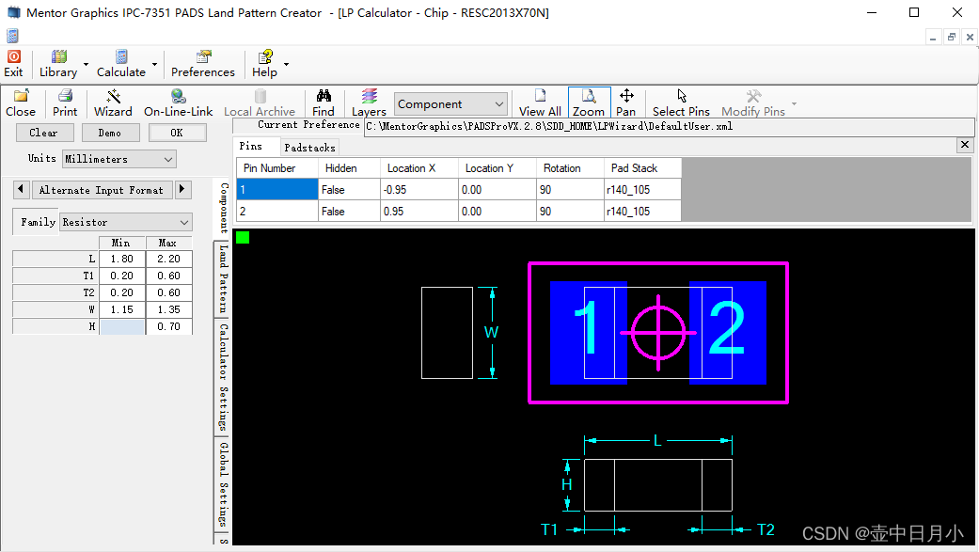The image size is (979, 552).
Task: Open On-Line-Link
Action: click(179, 103)
